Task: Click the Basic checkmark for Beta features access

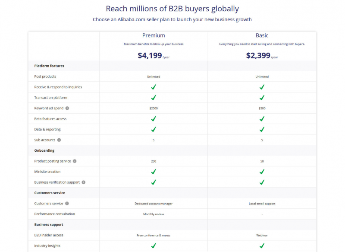Action: point(262,119)
